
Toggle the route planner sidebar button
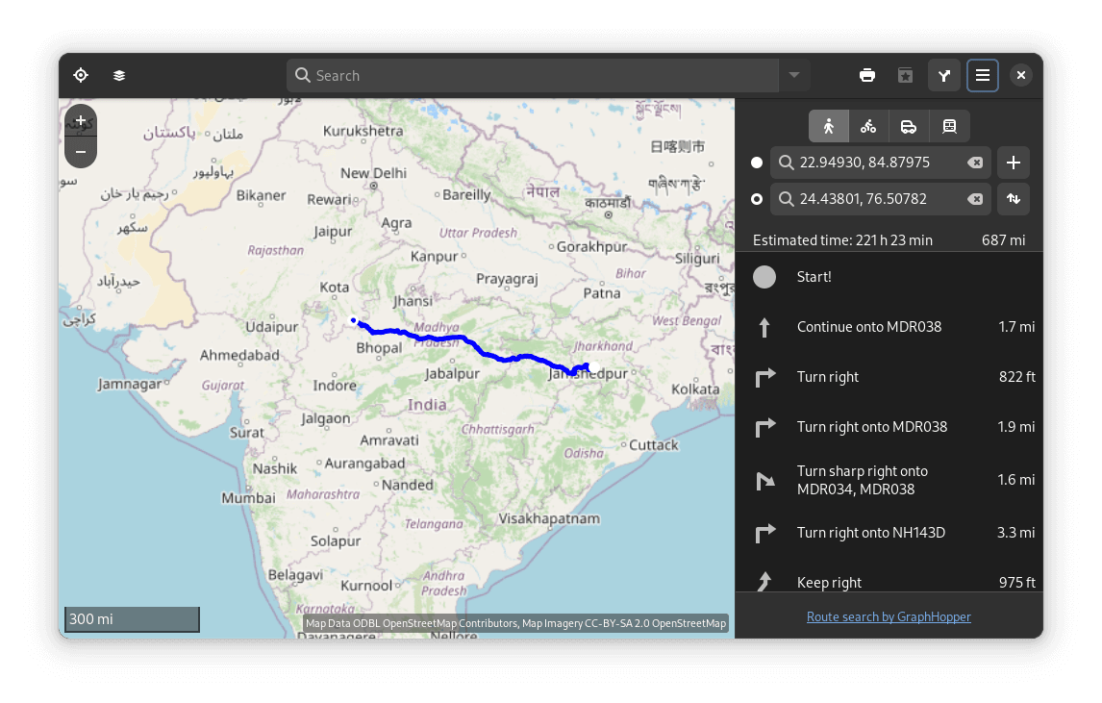(x=944, y=75)
